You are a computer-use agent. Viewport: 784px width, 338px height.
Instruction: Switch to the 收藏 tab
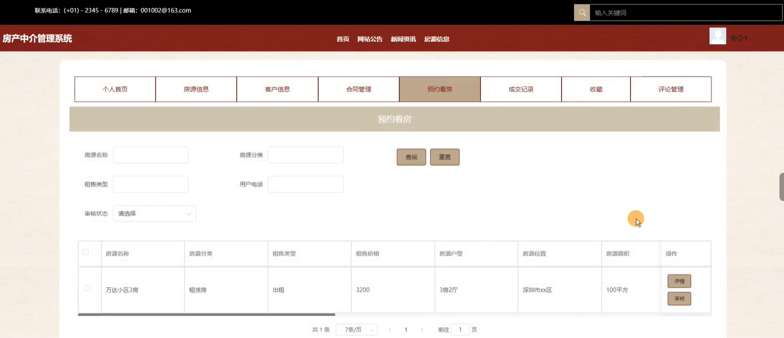(x=596, y=89)
